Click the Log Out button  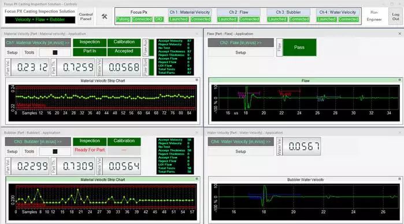[395, 17]
